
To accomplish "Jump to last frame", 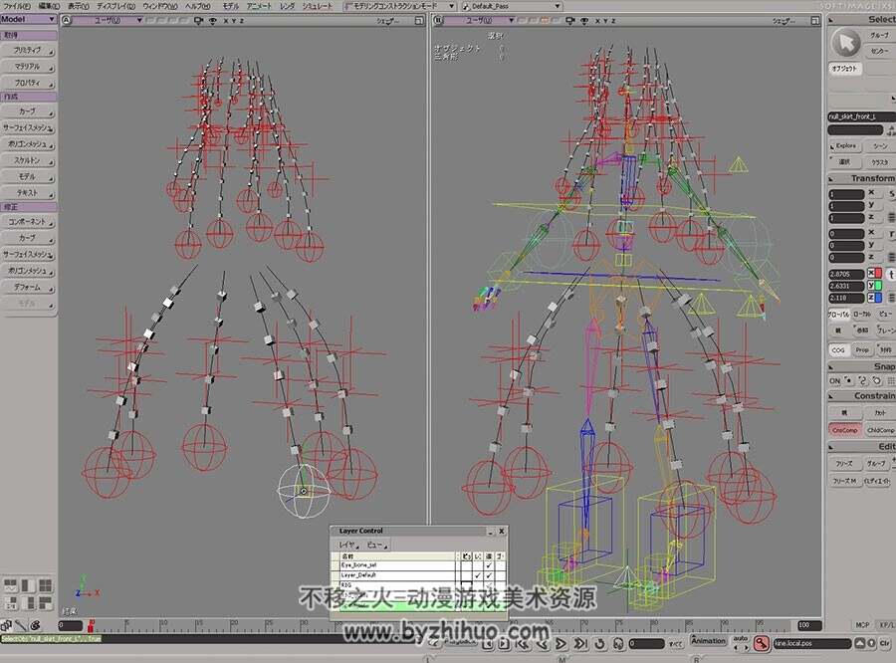I will (x=580, y=644).
